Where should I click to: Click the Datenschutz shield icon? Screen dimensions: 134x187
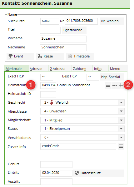pos(77,173)
